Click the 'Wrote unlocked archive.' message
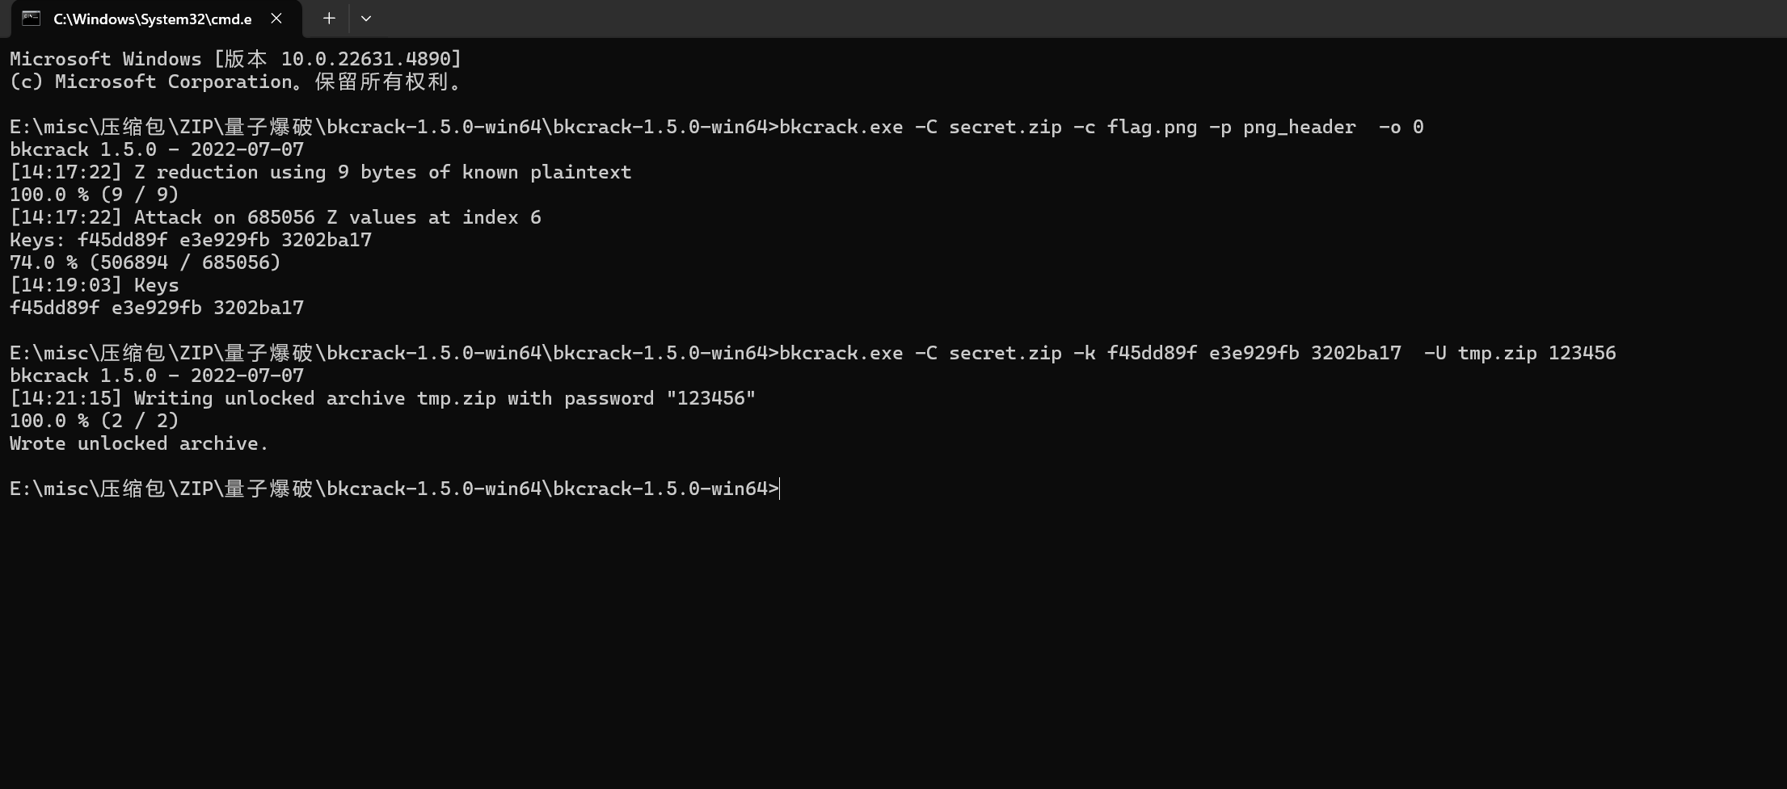 coord(139,443)
